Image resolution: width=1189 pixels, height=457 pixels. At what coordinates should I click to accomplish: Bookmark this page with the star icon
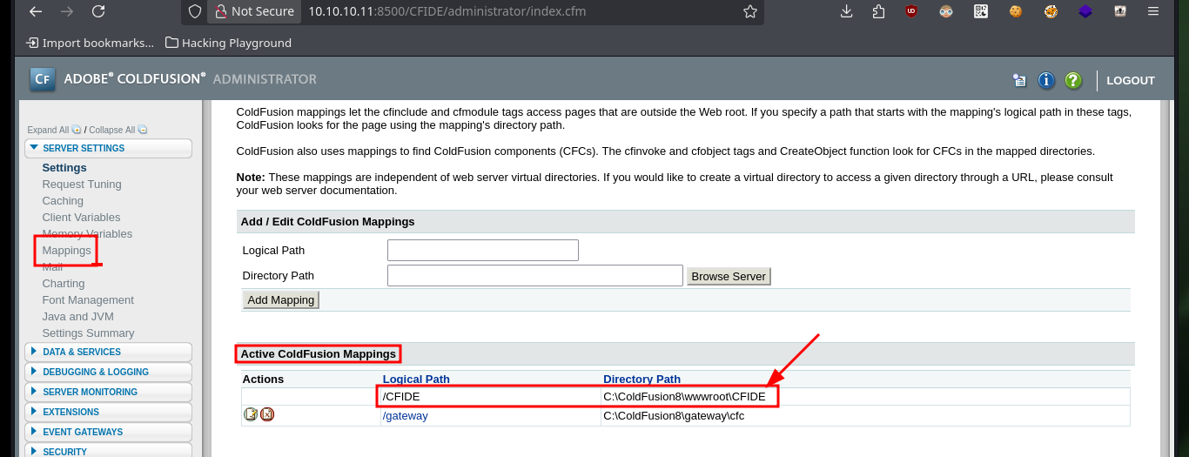point(750,11)
